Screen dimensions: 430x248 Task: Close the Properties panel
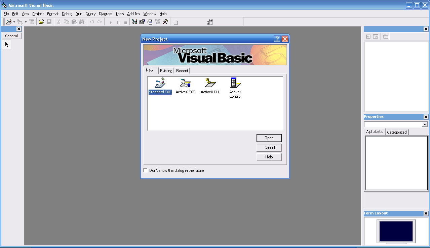pos(426,117)
